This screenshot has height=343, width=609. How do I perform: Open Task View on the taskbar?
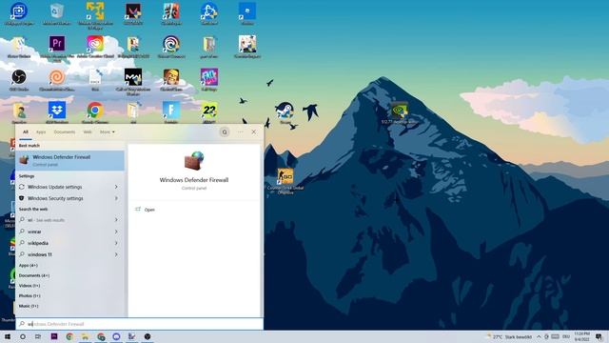pyautogui.click(x=38, y=336)
